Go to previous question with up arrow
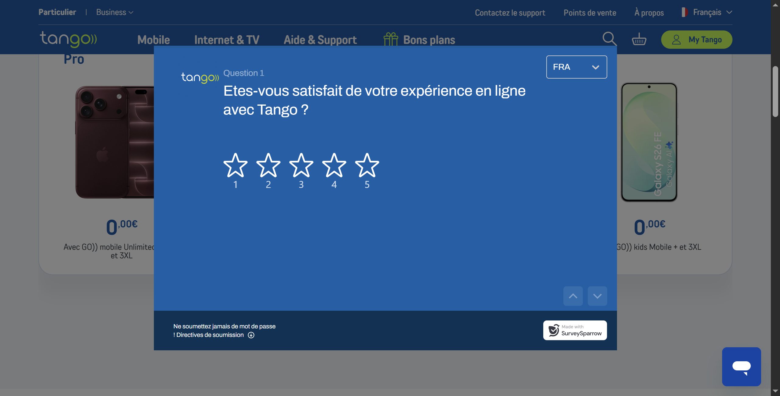The height and width of the screenshot is (396, 780). tap(573, 296)
